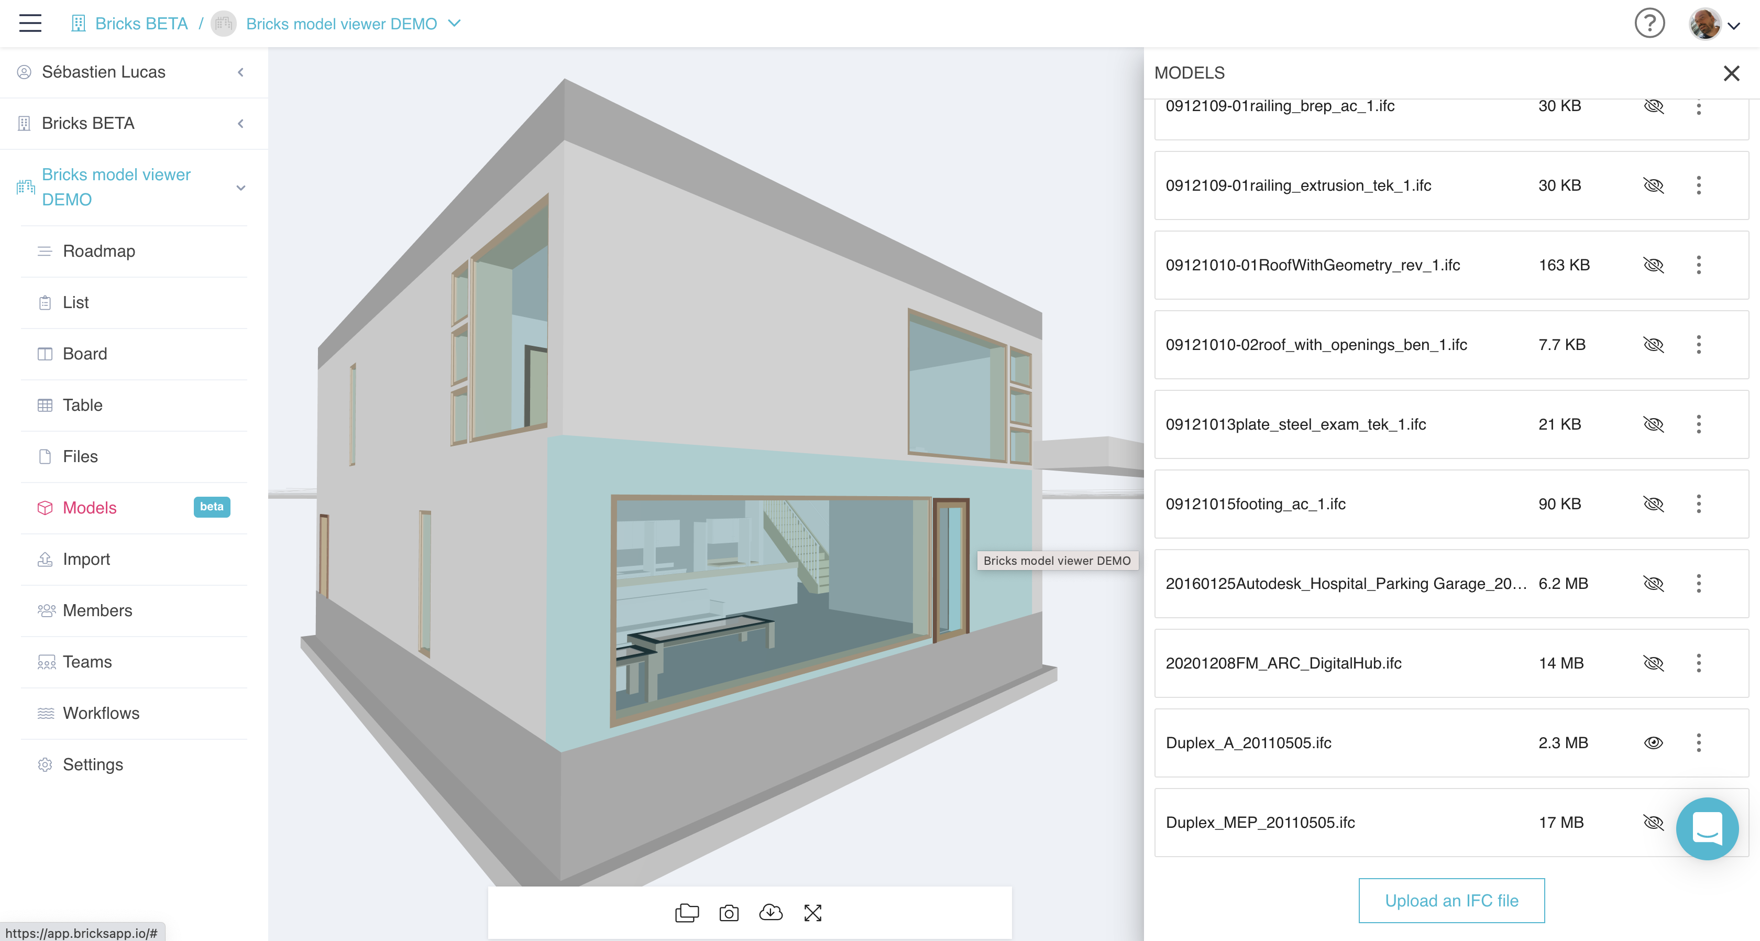
Task: Open options for 20201208FM_ARC_DigitalHub.ifc
Action: pos(1699,663)
